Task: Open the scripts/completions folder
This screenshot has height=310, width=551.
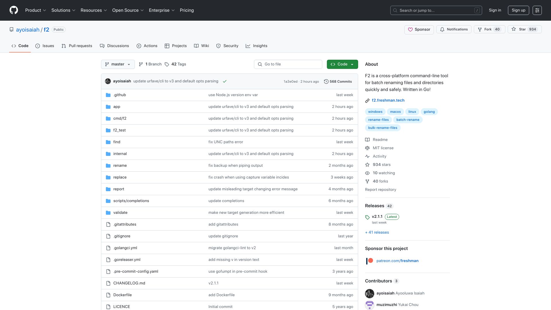Action: (x=131, y=201)
